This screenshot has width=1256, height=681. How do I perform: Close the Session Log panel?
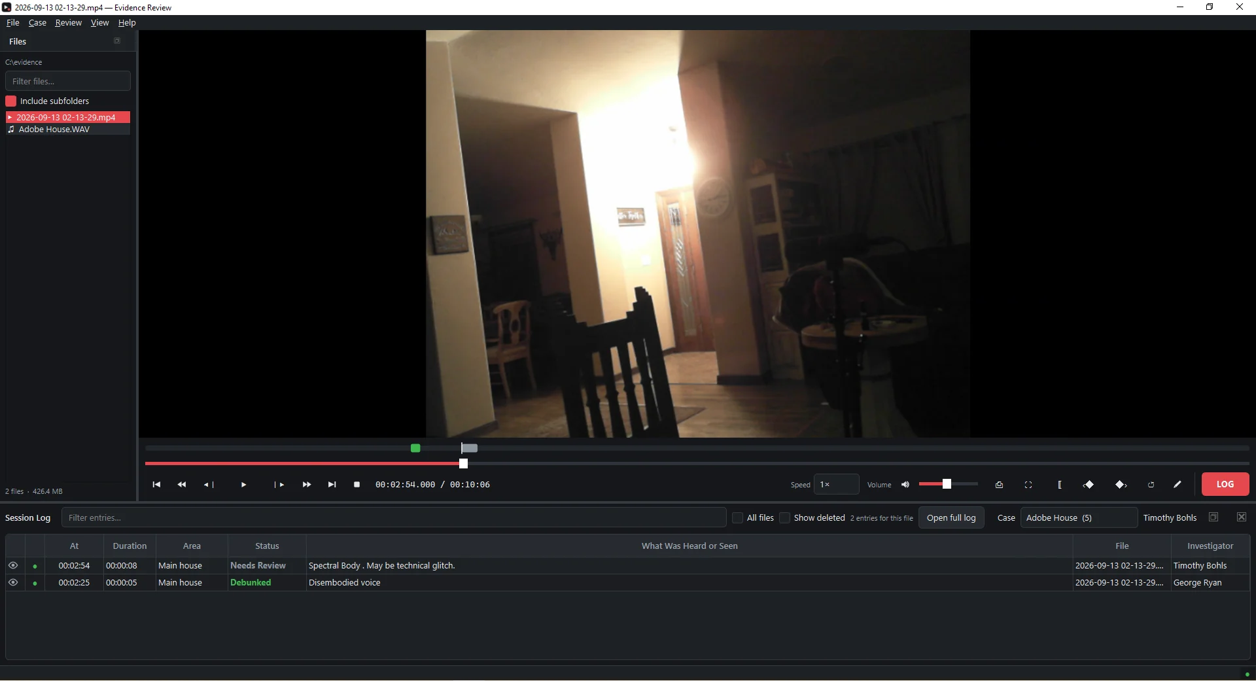click(1242, 517)
